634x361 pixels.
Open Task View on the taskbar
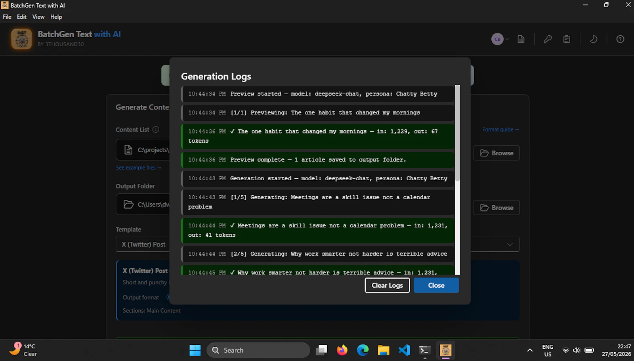(x=322, y=350)
